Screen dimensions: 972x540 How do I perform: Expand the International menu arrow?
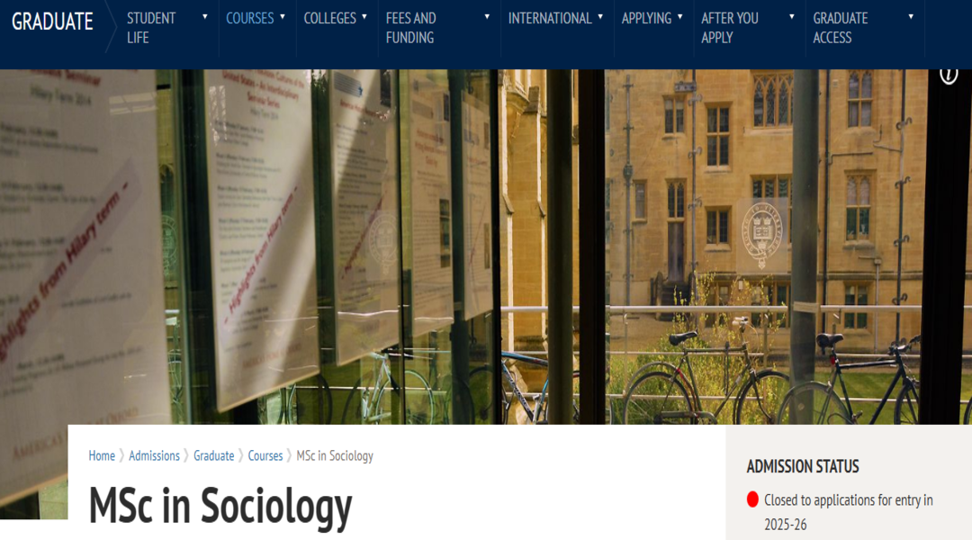click(600, 17)
